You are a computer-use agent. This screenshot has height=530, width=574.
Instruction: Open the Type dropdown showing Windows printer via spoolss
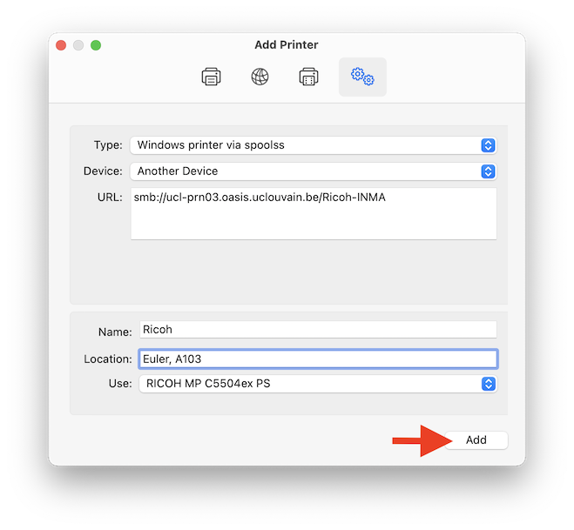point(305,145)
